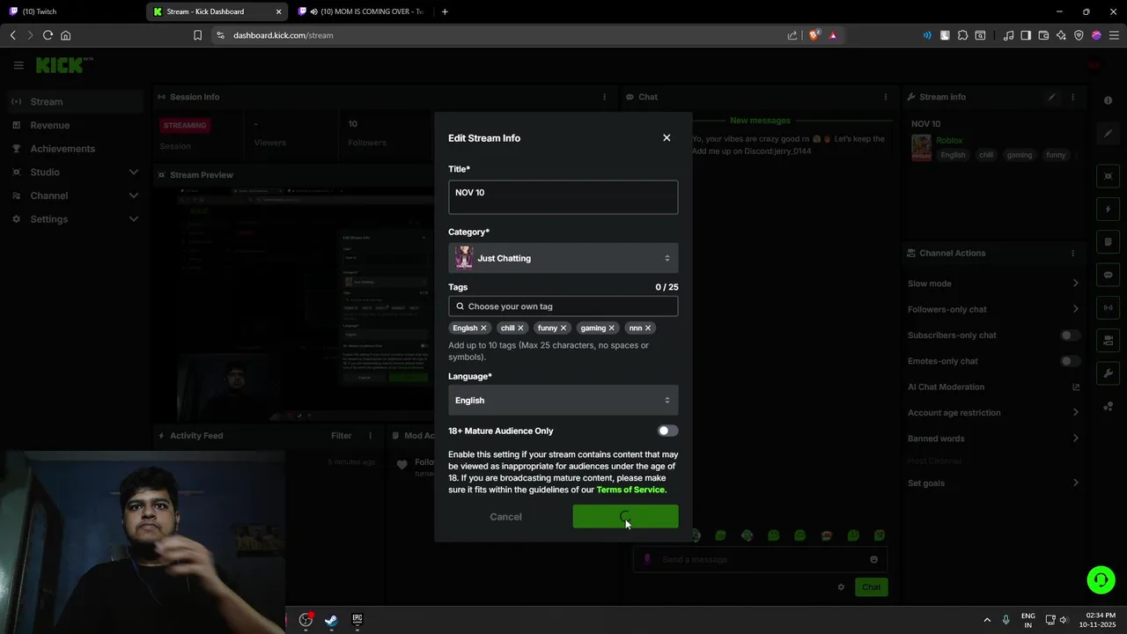
Task: Open the chat emoji picker
Action: point(873,559)
